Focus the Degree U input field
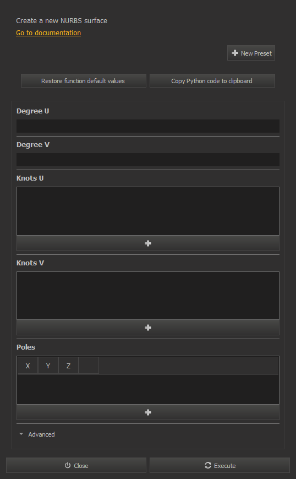This screenshot has height=479, width=296. pyautogui.click(x=147, y=126)
